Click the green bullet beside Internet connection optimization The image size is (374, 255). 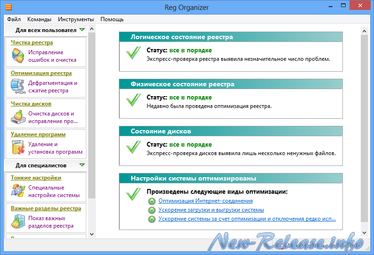coord(152,201)
